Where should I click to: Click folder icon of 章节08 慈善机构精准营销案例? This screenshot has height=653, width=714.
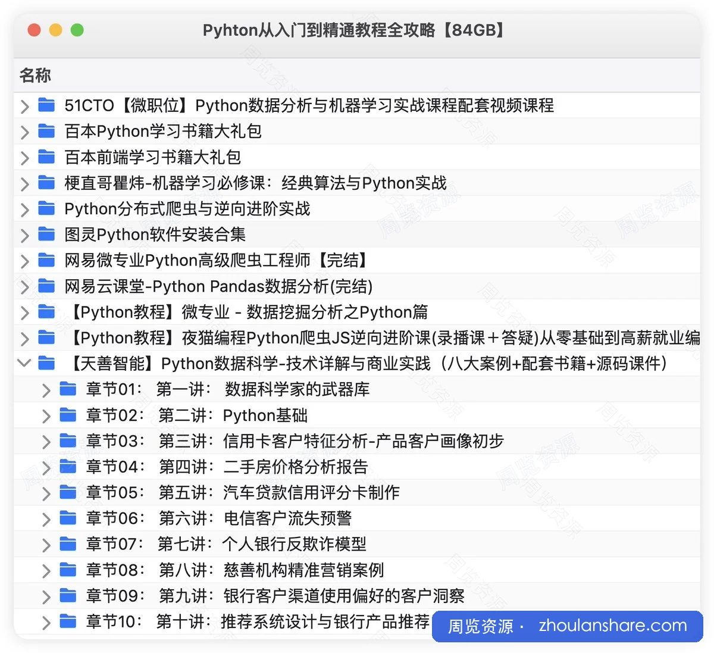coord(68,570)
